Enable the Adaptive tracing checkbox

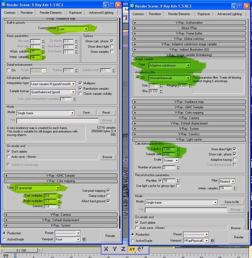(x=235, y=160)
